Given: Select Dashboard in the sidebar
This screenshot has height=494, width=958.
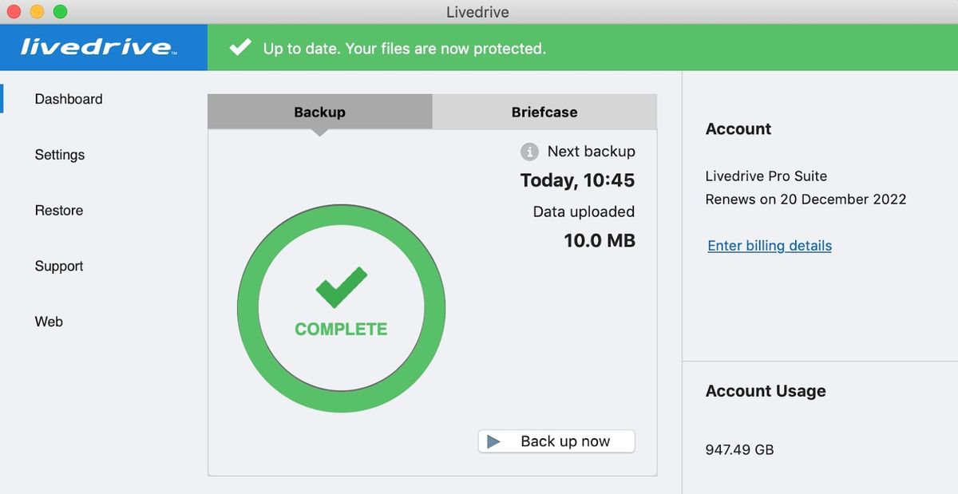Looking at the screenshot, I should (x=69, y=98).
